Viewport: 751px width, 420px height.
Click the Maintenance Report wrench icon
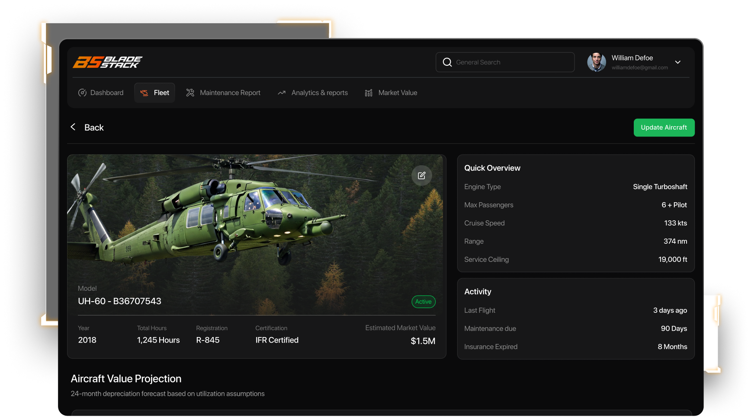(190, 93)
